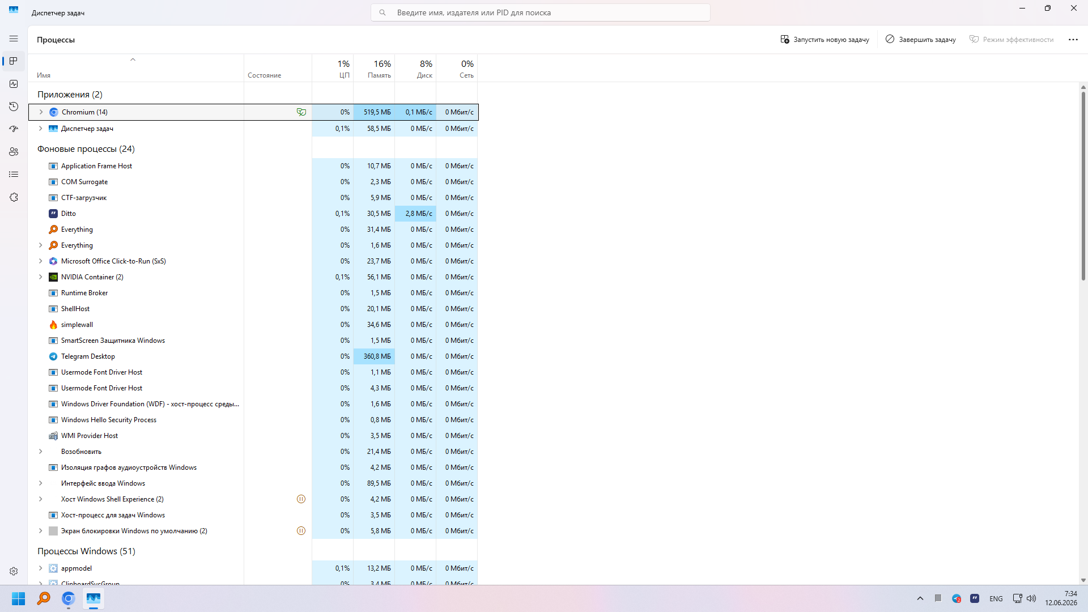This screenshot has width=1088, height=612.
Task: Click the ENG language indicator
Action: click(x=996, y=599)
